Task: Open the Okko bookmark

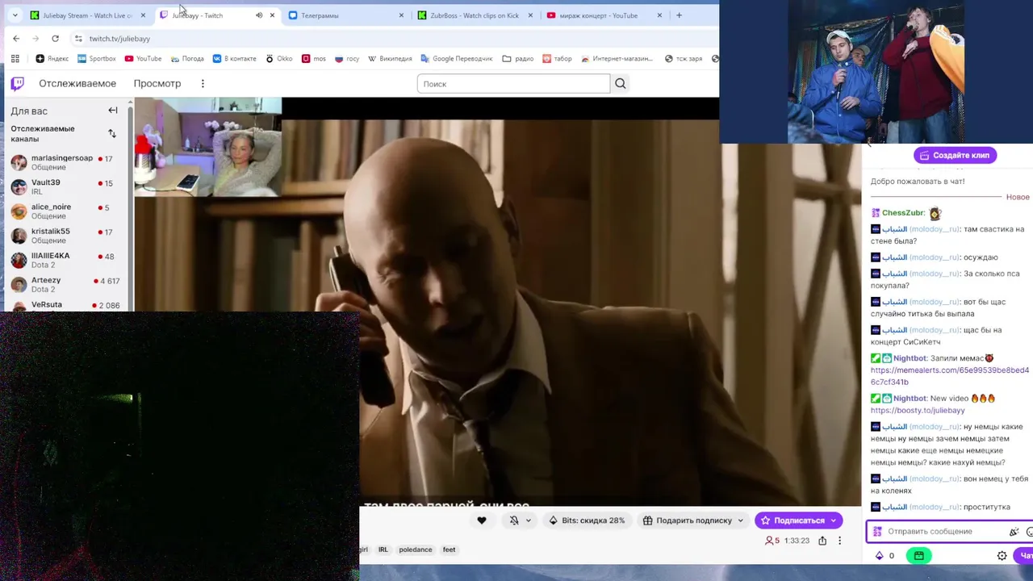Action: (279, 59)
